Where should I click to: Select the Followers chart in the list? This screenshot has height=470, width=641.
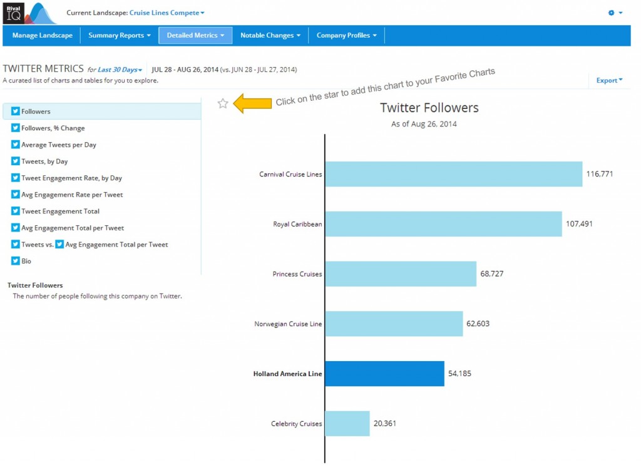pos(102,111)
